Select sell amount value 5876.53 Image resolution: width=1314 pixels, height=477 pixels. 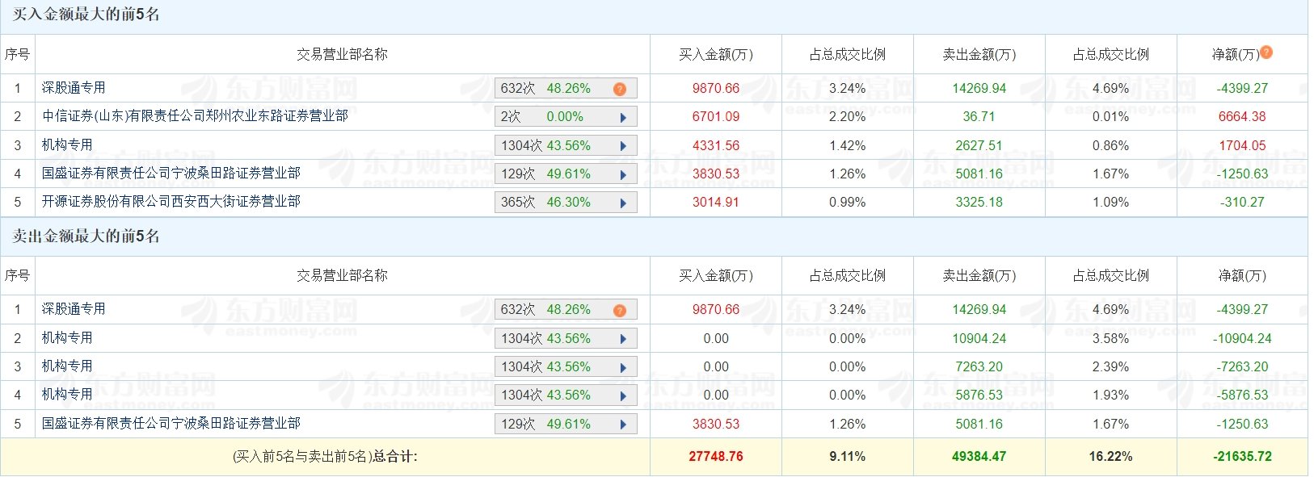[x=979, y=395]
